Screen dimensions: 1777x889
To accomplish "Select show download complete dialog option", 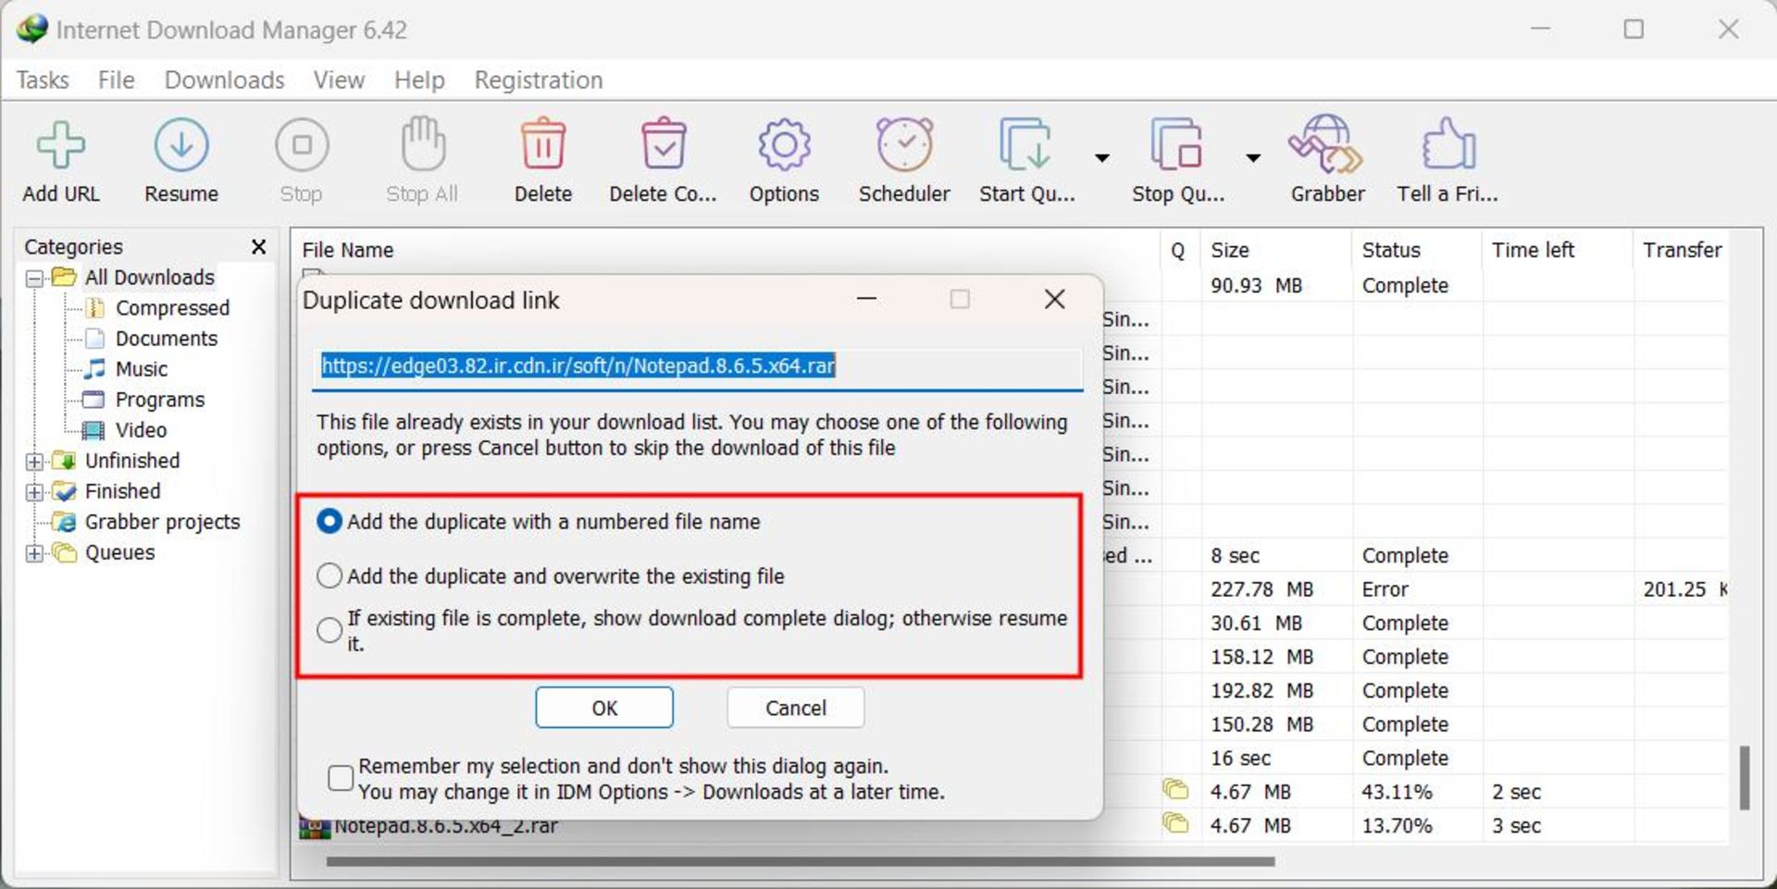I will coord(329,630).
